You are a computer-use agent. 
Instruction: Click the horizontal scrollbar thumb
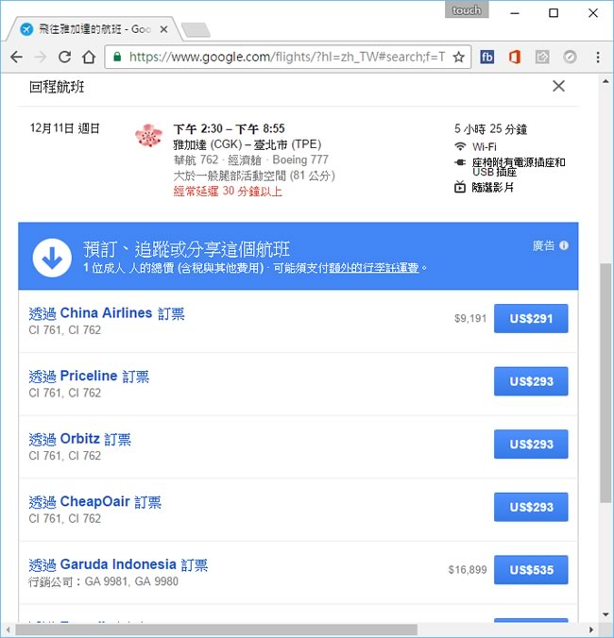tap(216, 630)
